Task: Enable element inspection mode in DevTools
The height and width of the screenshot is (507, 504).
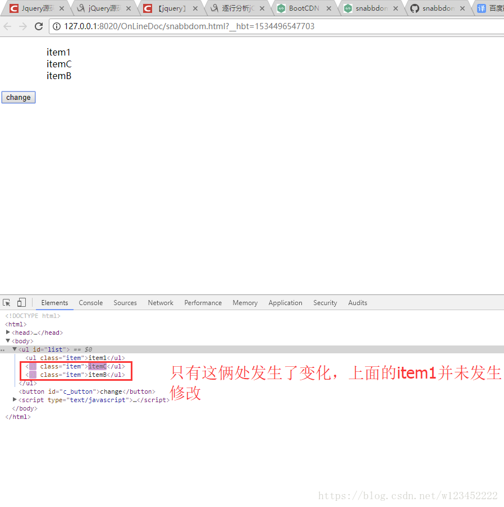Action: (7, 302)
